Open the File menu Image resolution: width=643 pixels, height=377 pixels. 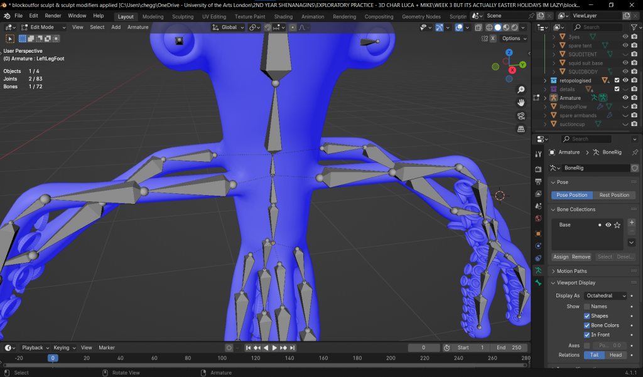[x=18, y=16]
